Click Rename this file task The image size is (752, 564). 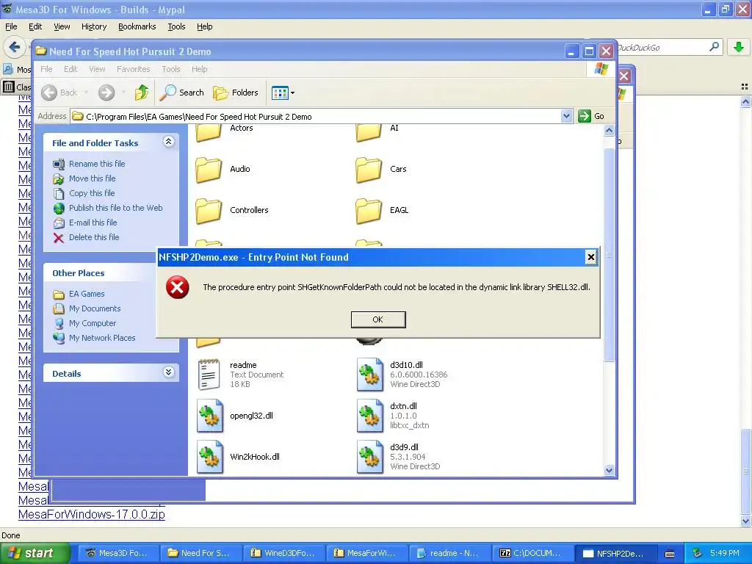[x=97, y=164]
